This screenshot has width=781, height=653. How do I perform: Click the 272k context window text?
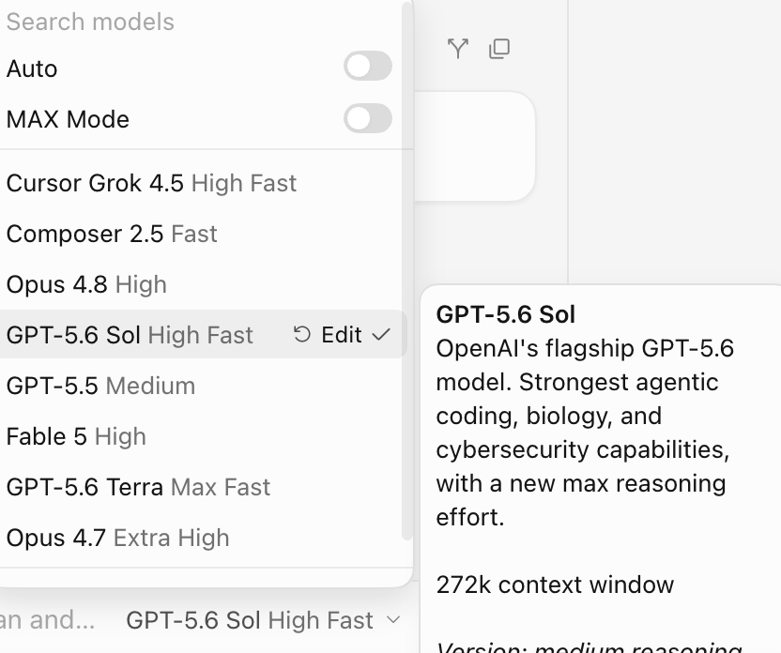coord(555,585)
